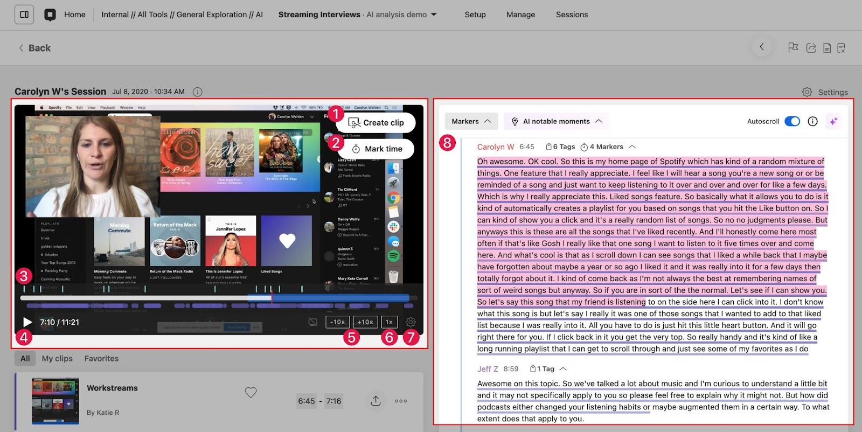This screenshot has height=432, width=862.
Task: Toggle captions off icon in the player
Action: tap(312, 322)
